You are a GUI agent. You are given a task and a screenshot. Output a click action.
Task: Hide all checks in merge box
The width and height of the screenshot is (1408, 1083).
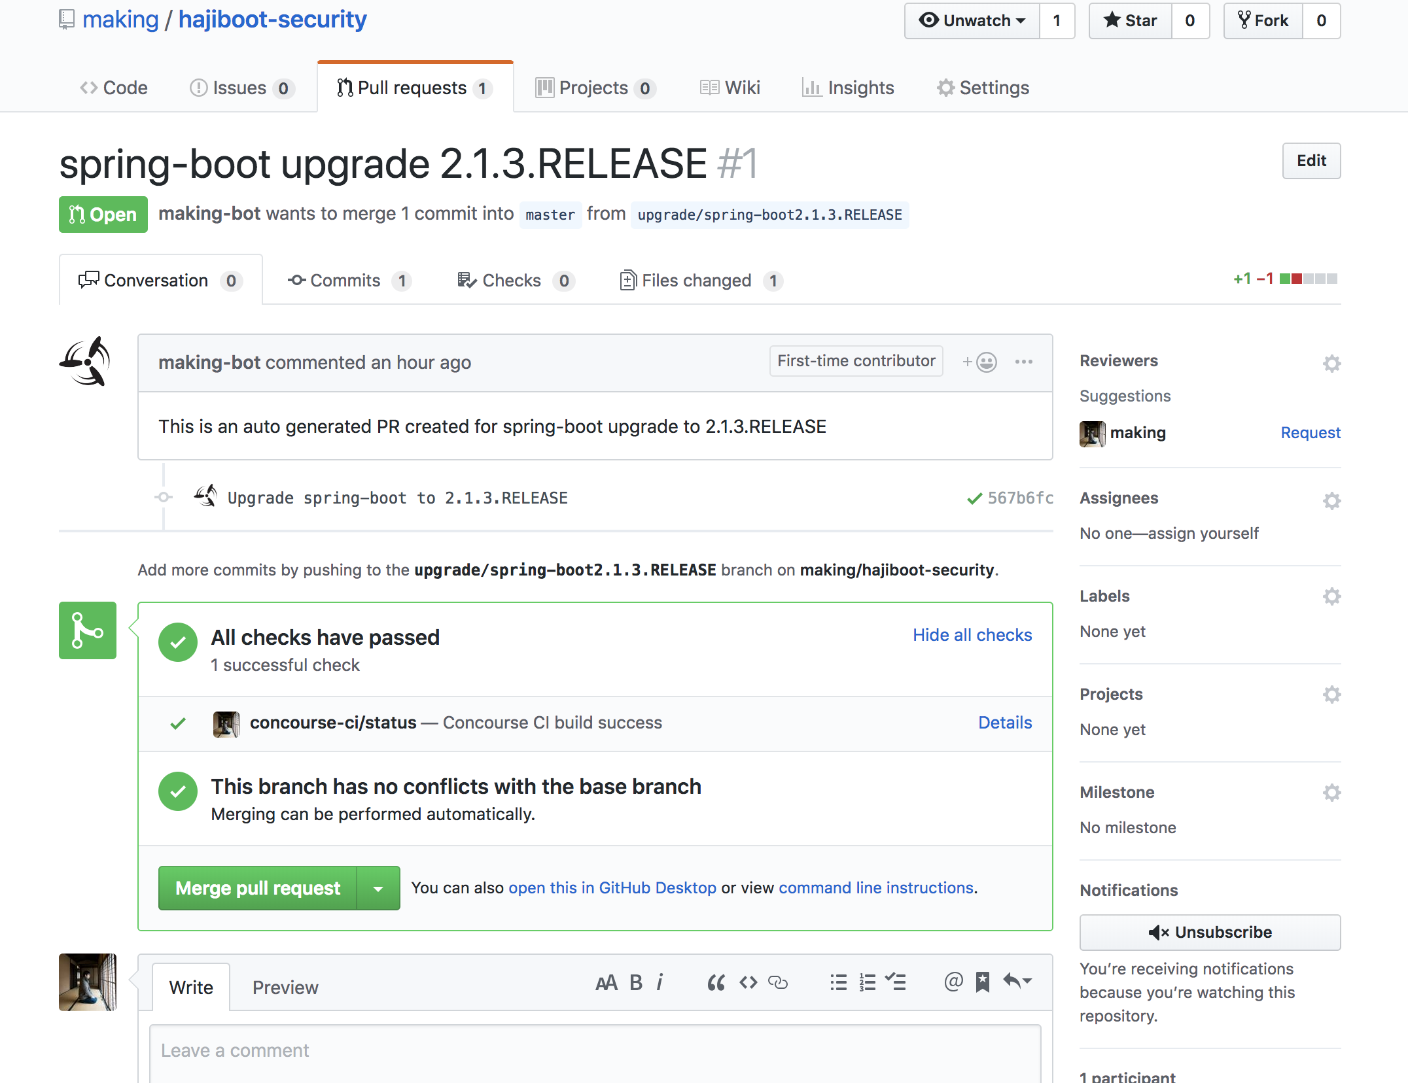[x=972, y=635]
